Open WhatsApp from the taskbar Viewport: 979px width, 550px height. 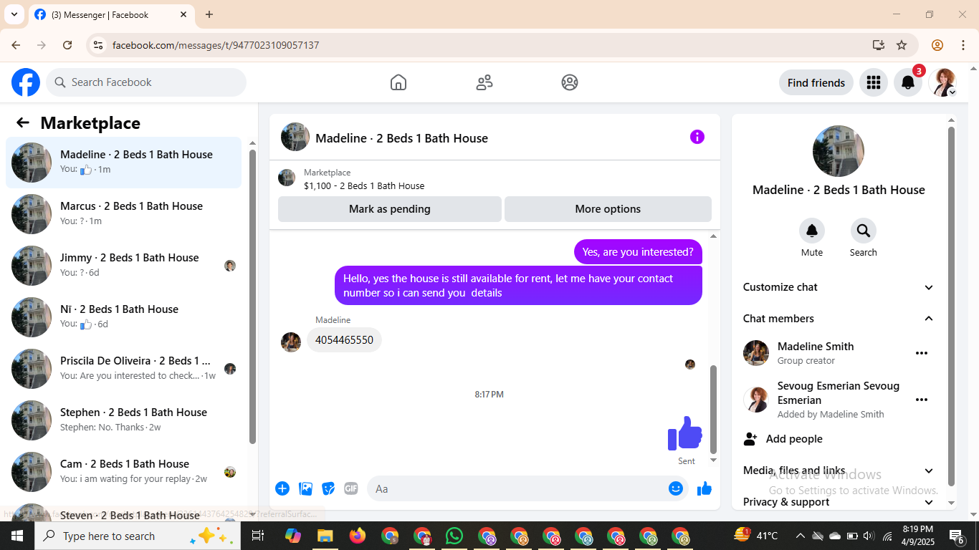(x=454, y=536)
